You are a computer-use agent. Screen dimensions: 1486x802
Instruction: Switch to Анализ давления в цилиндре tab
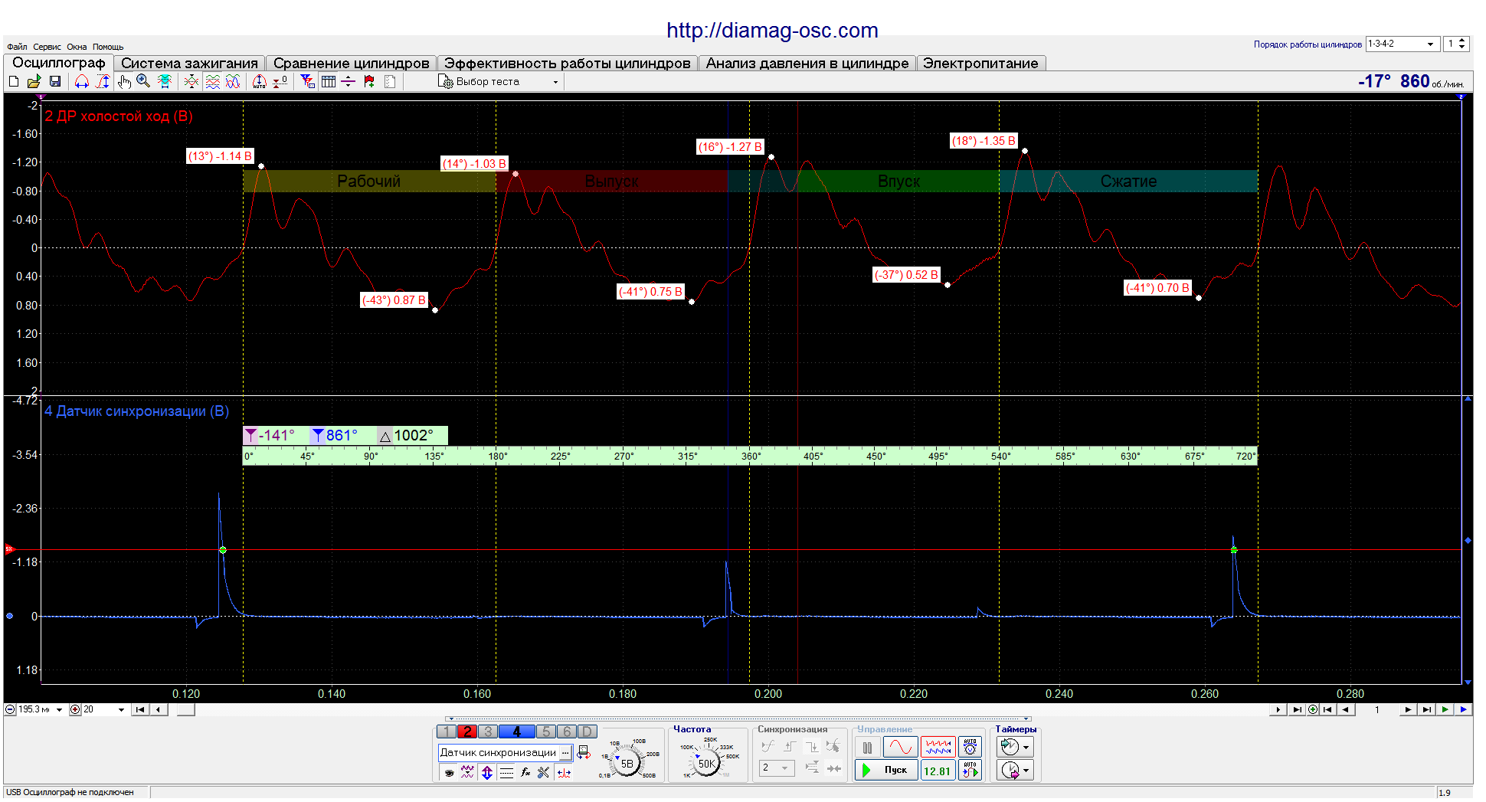pyautogui.click(x=807, y=64)
